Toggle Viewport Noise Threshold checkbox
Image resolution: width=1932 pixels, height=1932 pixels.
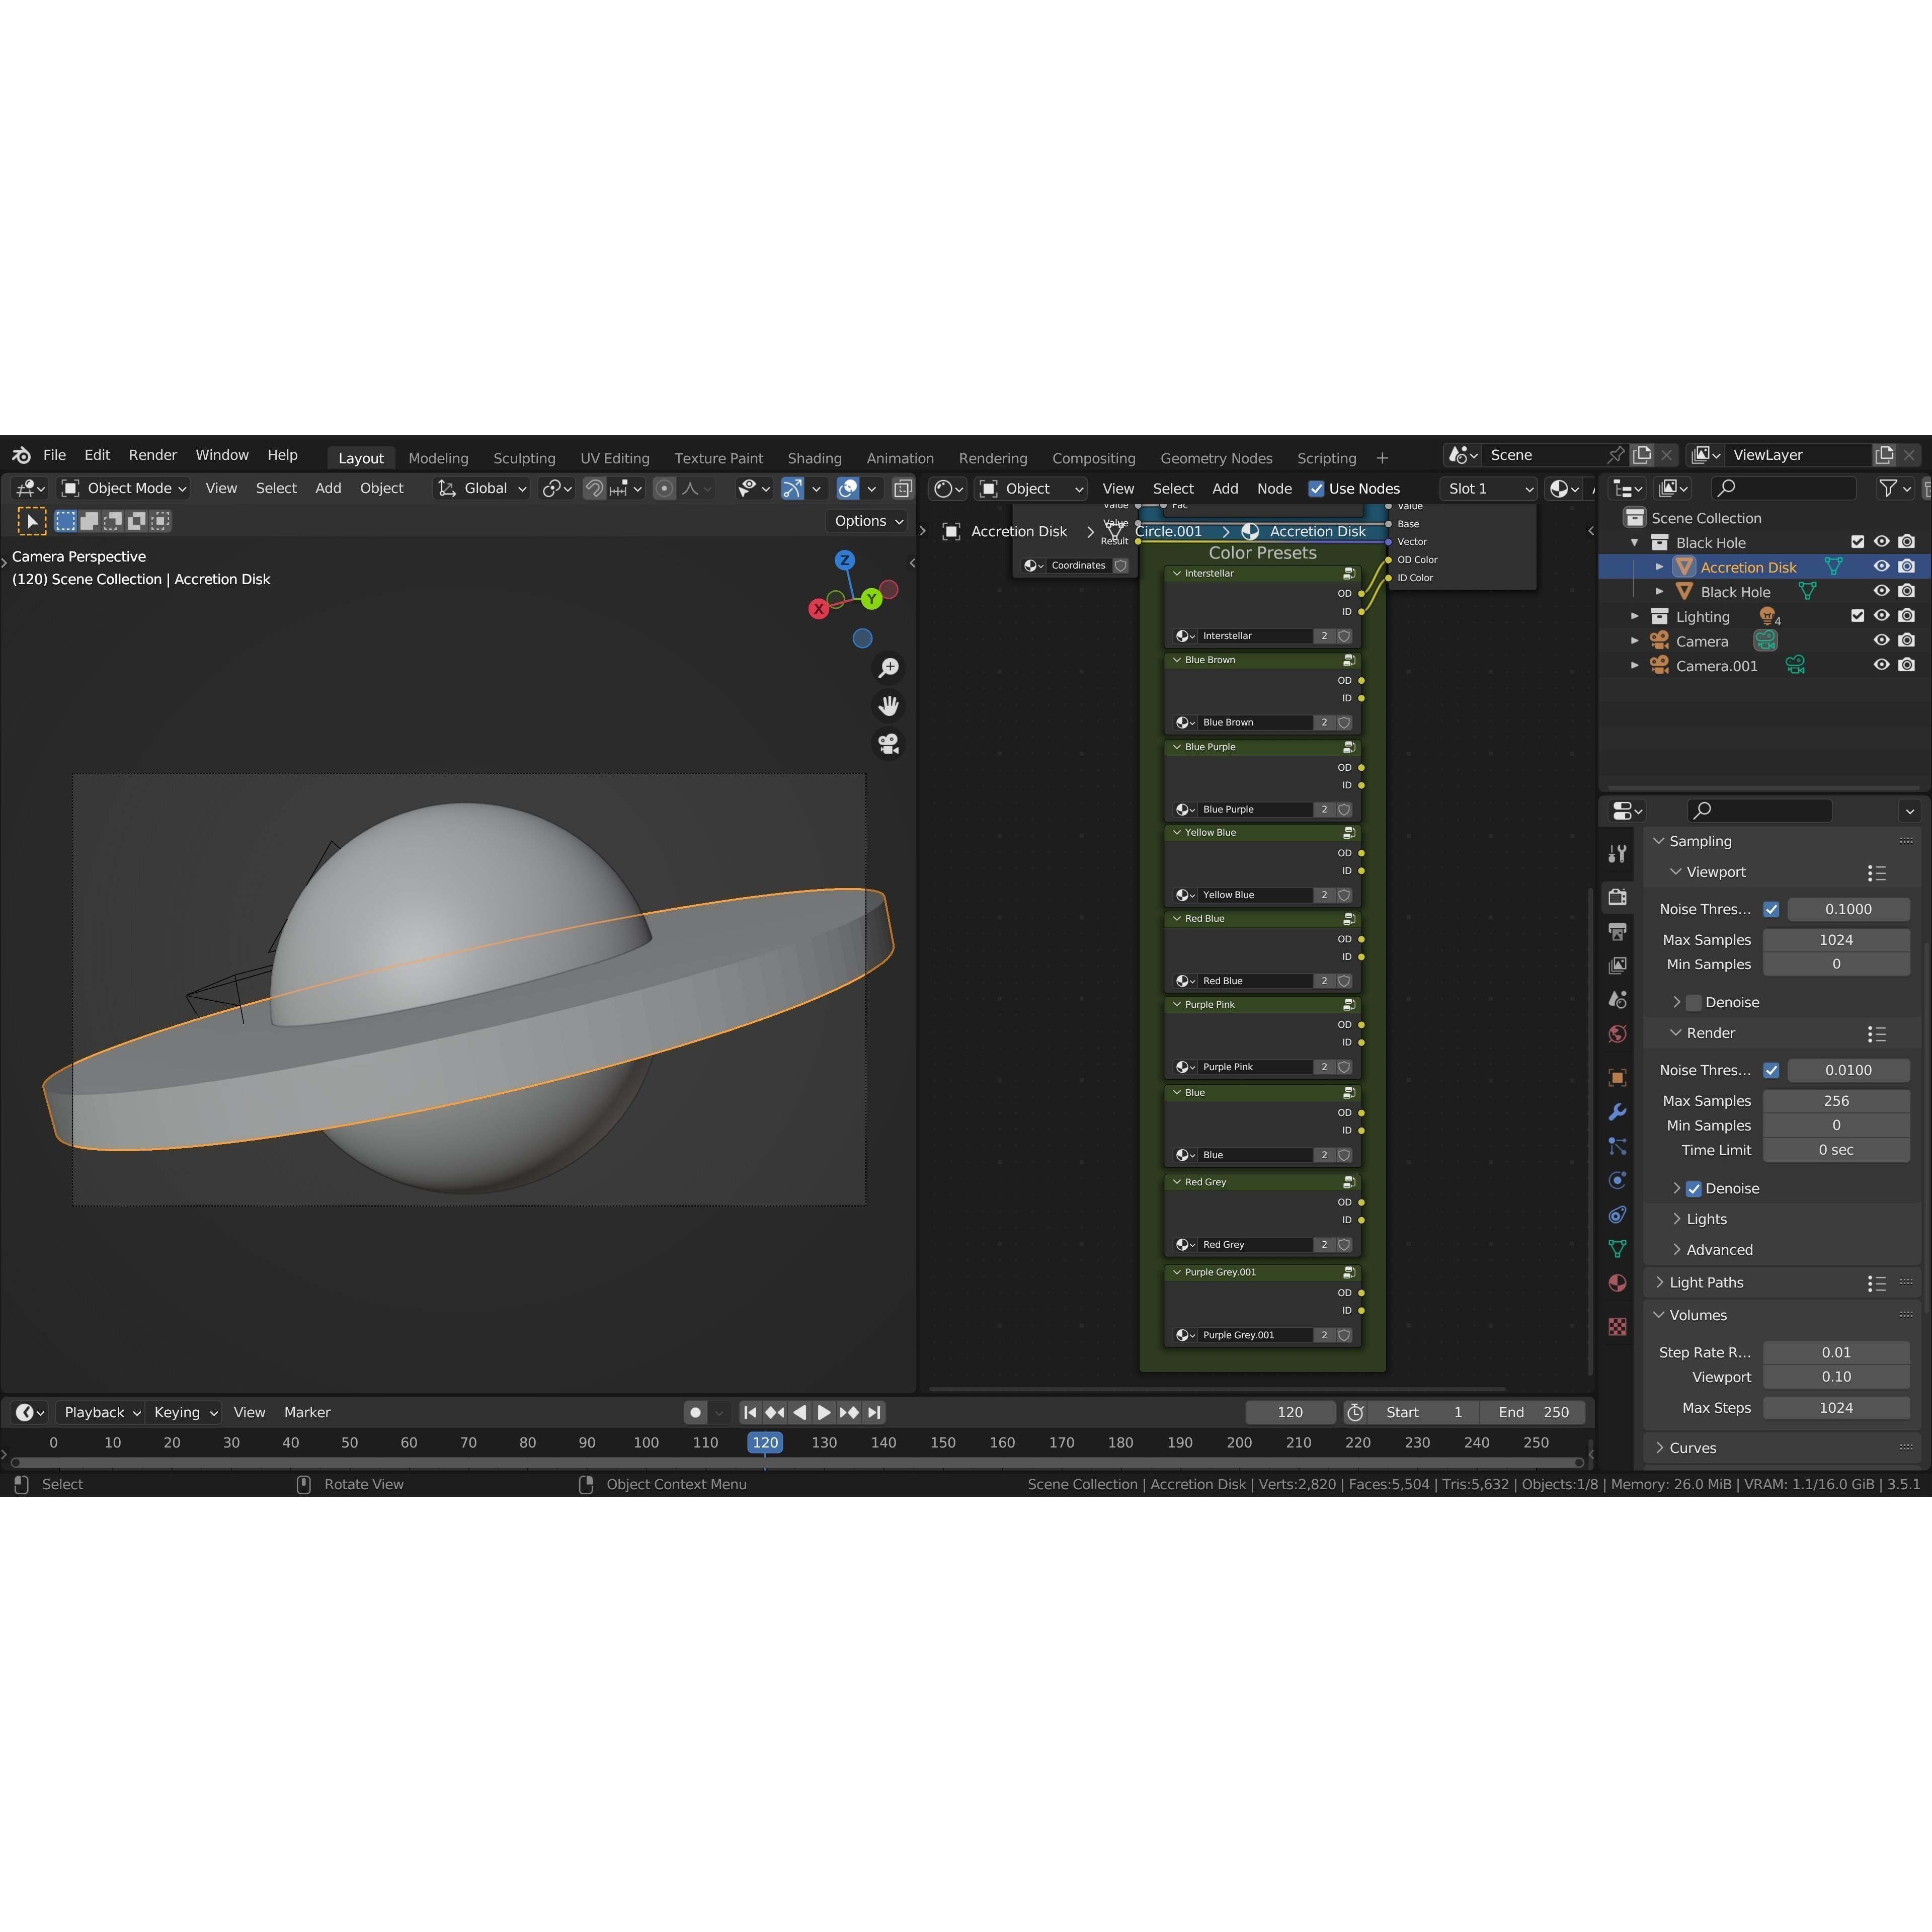1771,909
